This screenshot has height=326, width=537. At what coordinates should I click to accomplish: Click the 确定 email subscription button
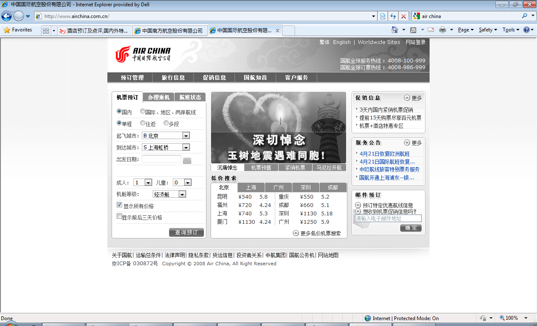pos(411,228)
